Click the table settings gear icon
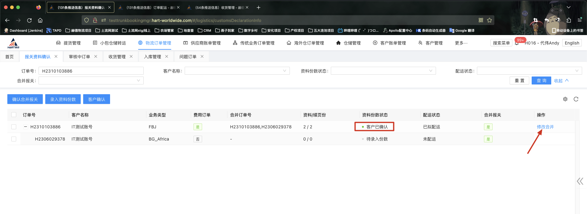Viewport: 587px width, 214px height. point(565,99)
